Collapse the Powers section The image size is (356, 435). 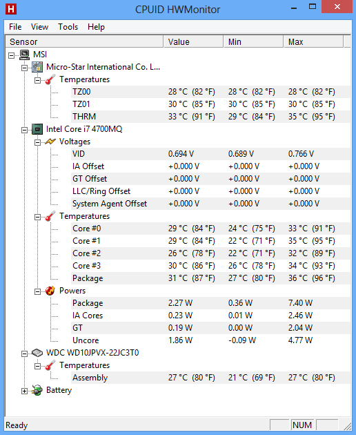click(x=37, y=291)
